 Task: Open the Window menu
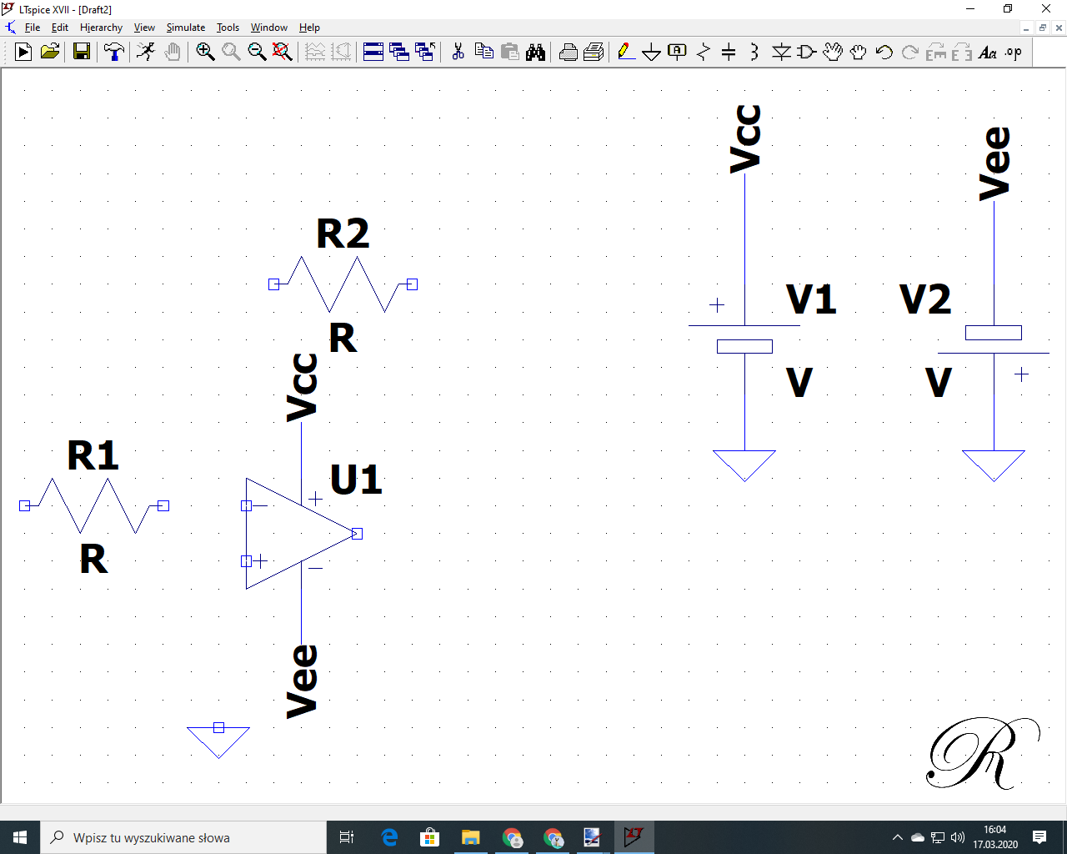(269, 28)
